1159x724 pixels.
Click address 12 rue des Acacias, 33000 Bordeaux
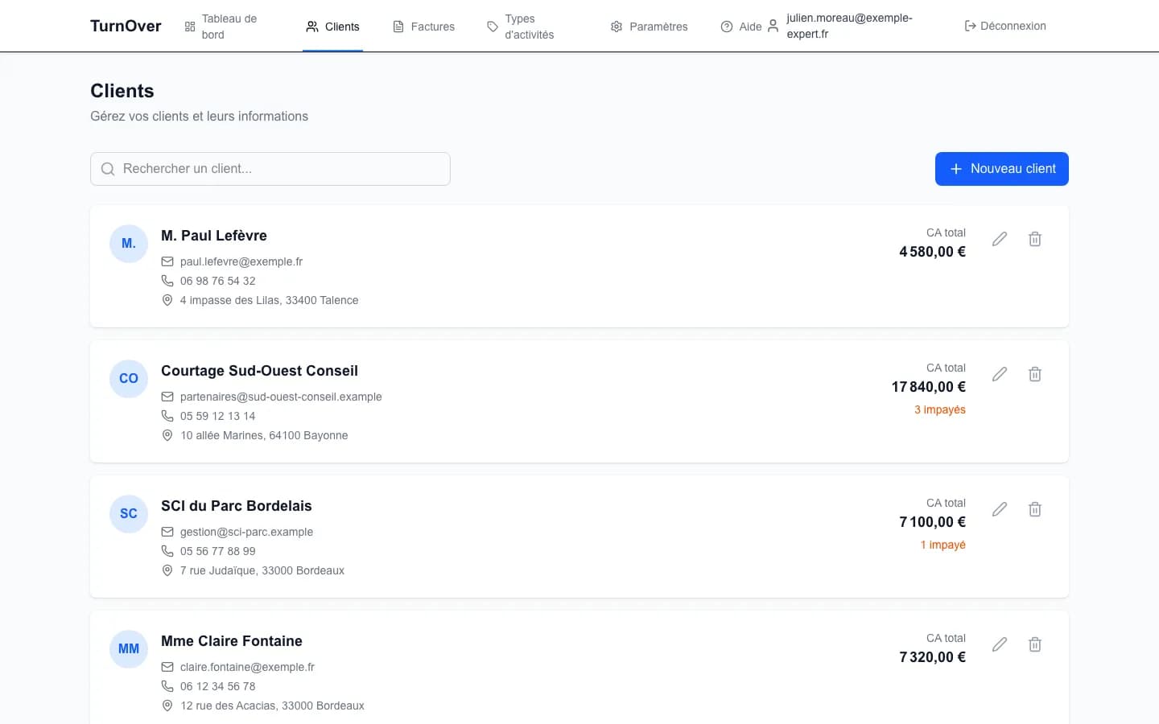click(272, 705)
